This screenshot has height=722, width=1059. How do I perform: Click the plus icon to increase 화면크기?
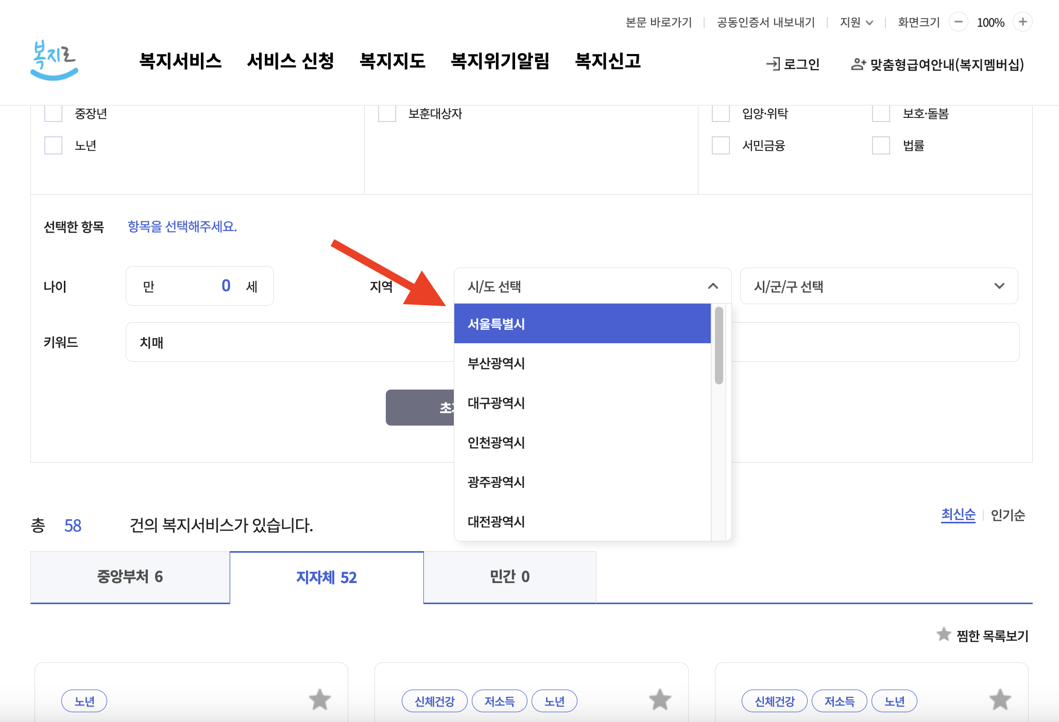(x=1022, y=22)
